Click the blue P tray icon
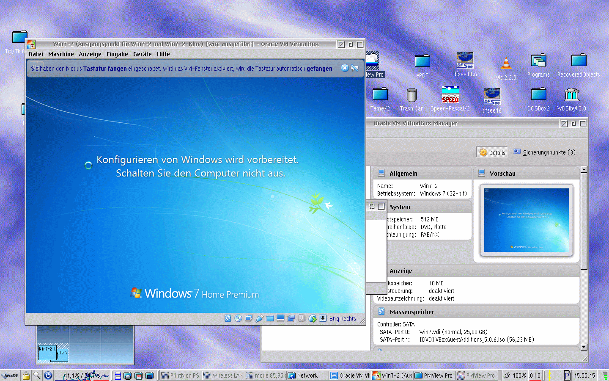 click(567, 375)
